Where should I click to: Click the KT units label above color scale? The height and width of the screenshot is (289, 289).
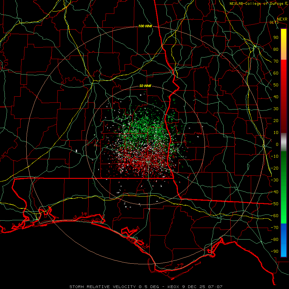click(x=274, y=22)
